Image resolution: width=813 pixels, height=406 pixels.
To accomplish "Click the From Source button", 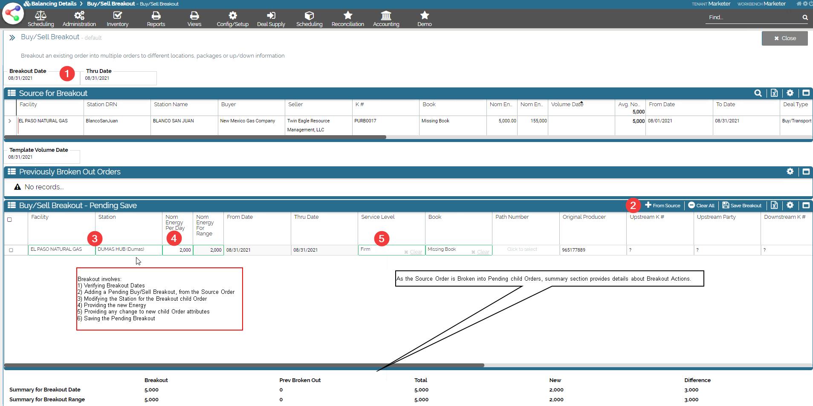I will pos(663,206).
